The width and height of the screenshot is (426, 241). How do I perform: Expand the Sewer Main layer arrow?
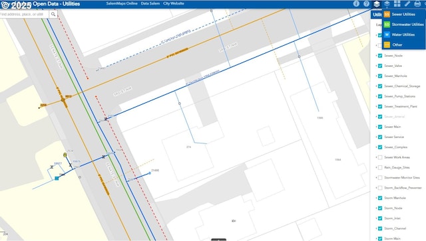(x=376, y=127)
